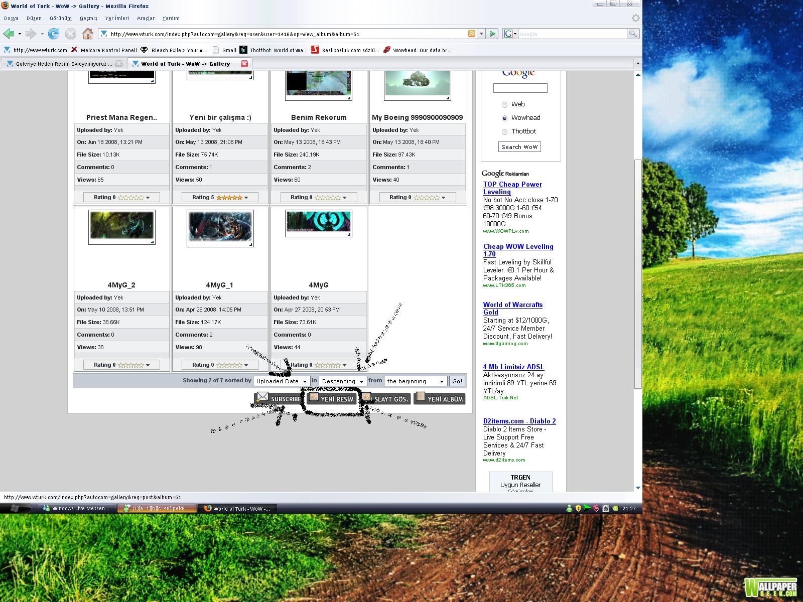Click the 4MyG image thumbnail
Viewport: 803px width, 602px height.
pos(319,223)
